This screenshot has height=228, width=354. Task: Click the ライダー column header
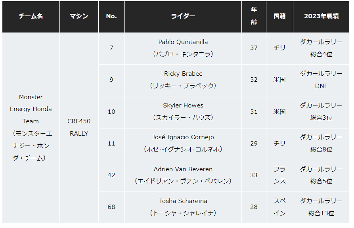click(x=183, y=16)
